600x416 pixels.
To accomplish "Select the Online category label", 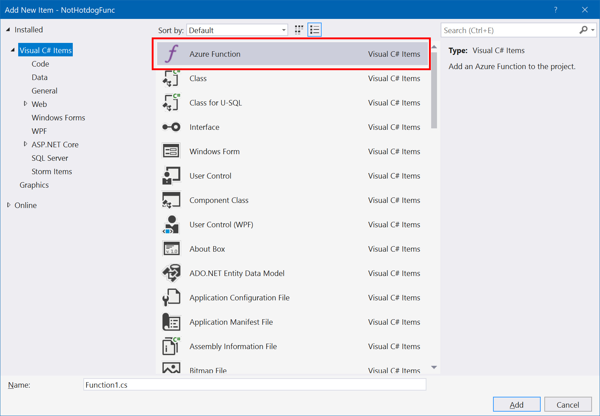I will pos(25,205).
